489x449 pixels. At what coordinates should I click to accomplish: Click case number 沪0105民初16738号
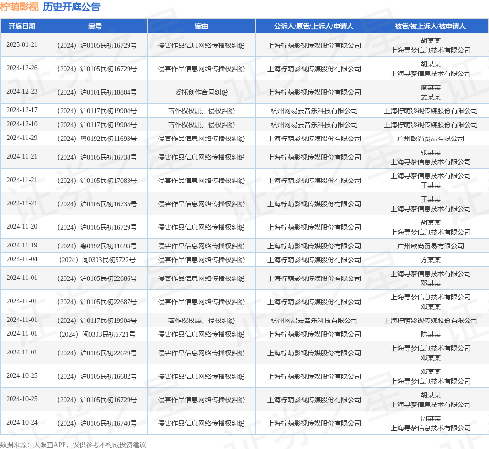click(97, 157)
